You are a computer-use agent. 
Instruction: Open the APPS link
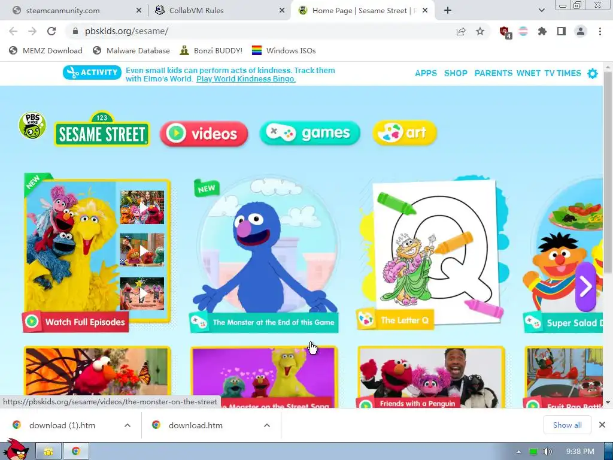click(426, 73)
